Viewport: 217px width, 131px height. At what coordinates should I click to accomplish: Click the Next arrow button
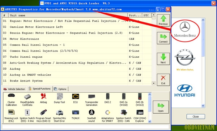(163, 59)
